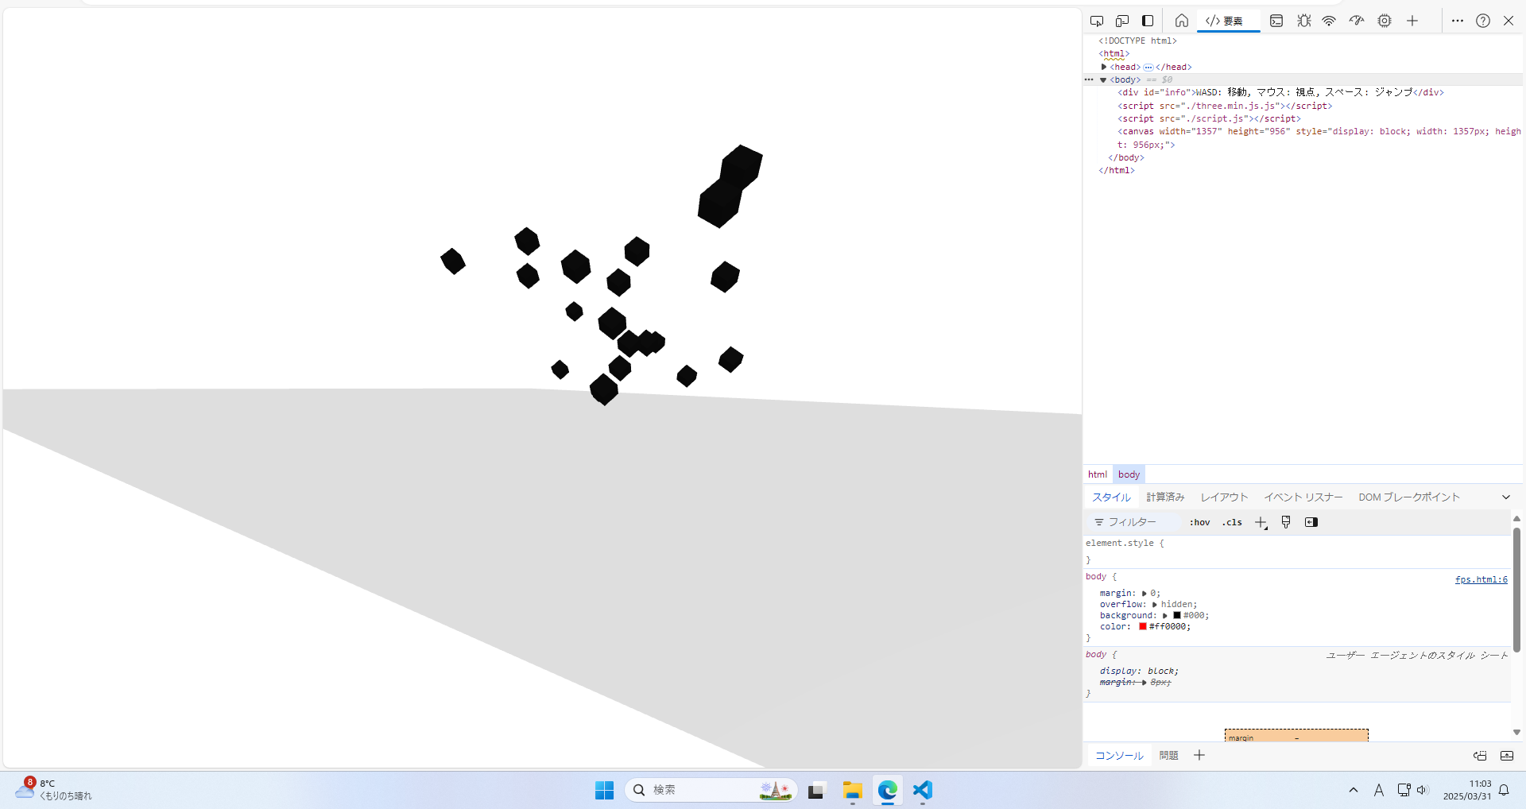
Task: Expand more style tabs chevron
Action: tap(1505, 497)
